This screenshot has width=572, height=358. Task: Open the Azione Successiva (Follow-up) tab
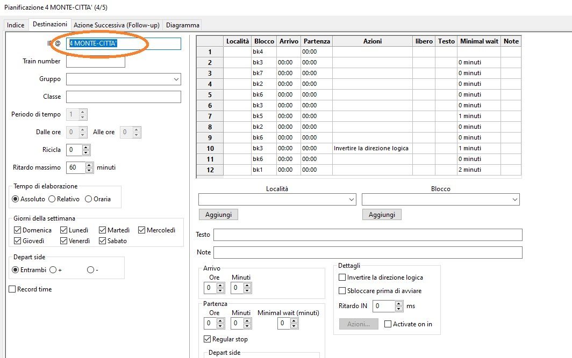(x=117, y=25)
